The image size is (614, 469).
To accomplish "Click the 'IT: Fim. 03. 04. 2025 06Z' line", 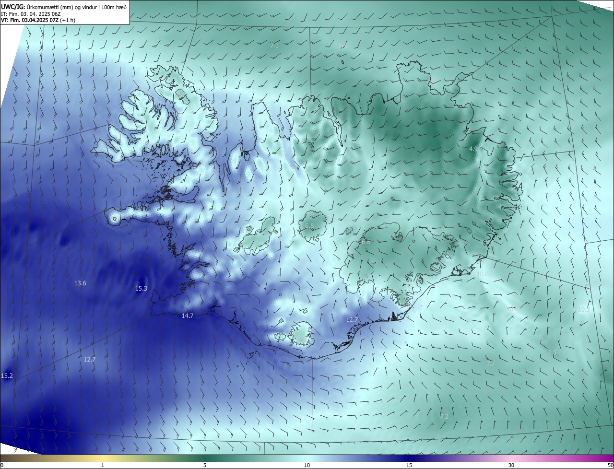I will [x=31, y=14].
